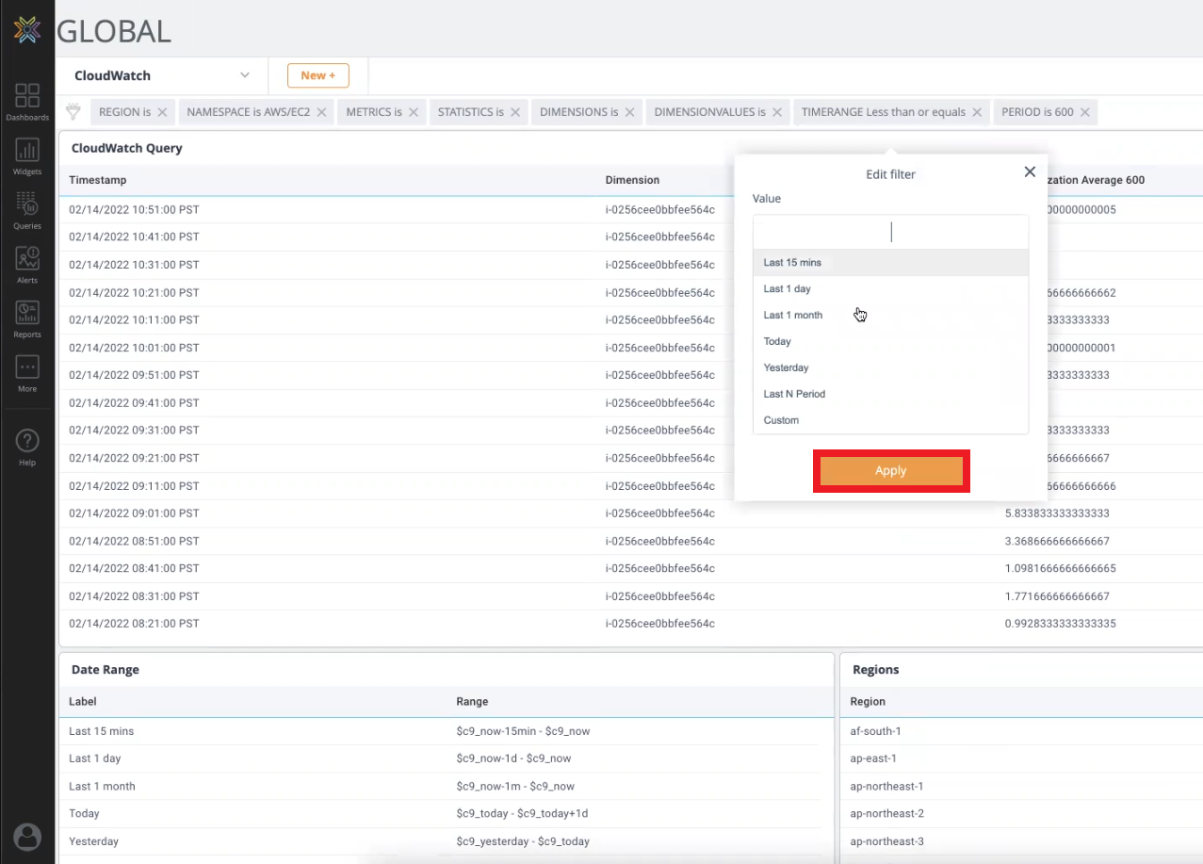Click Last 1 month label in Date Range table
The width and height of the screenshot is (1203, 864).
tap(102, 787)
